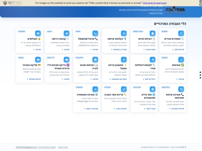Image resolution: width=202 pixels, height=151 pixels.
Task: Click the ID and credit card validity check card title
Action: tap(58, 67)
